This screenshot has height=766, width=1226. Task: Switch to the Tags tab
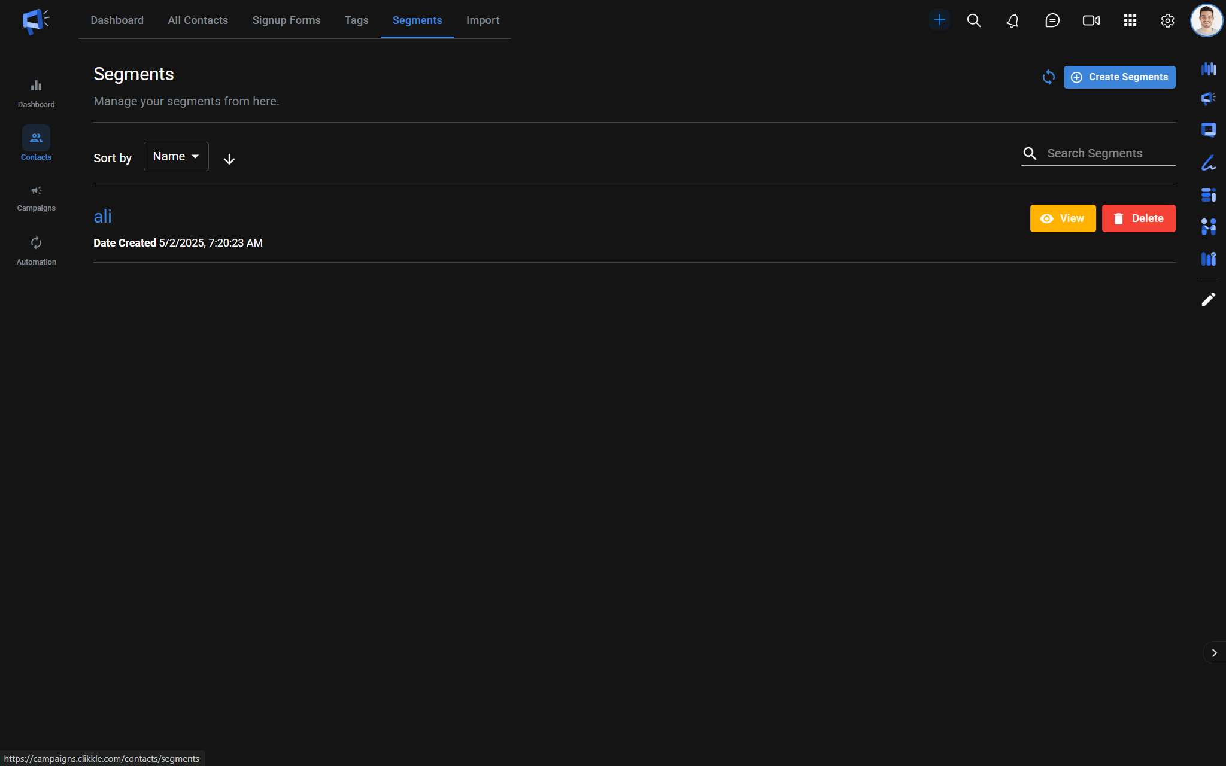(356, 20)
